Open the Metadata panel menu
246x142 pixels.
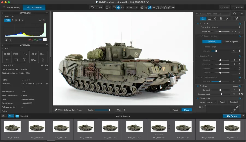coord(47,45)
